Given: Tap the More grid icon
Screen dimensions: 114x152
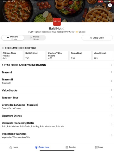Looking at the screenshot, I should click(96, 147).
